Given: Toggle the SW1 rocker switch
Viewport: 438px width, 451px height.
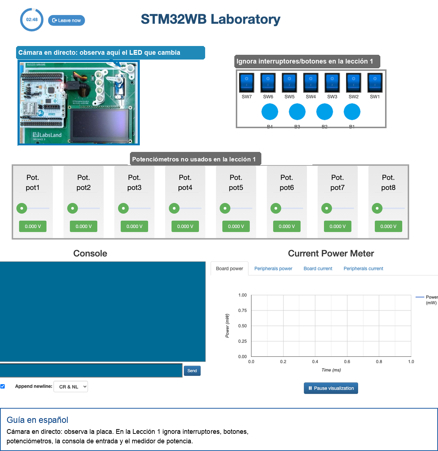Looking at the screenshot, I should pos(375,83).
